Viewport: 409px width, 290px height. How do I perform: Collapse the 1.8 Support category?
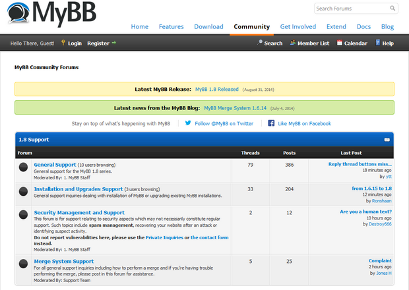(x=387, y=140)
